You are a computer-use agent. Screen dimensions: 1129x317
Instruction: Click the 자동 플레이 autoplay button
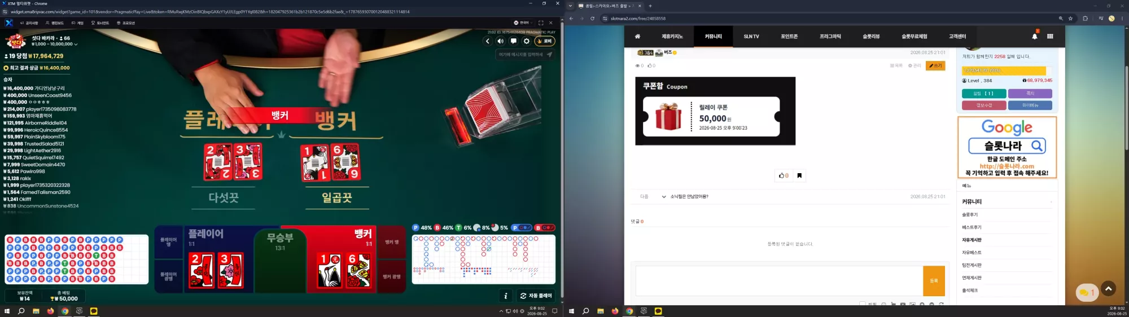point(536,296)
